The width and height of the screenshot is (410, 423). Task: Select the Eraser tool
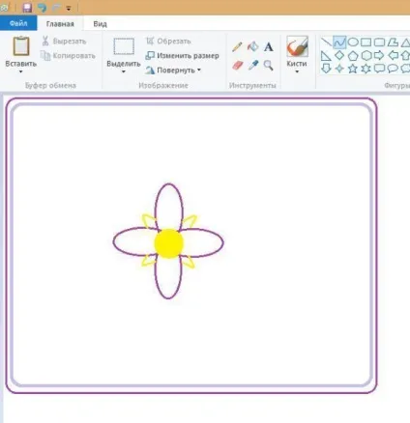[x=237, y=66]
